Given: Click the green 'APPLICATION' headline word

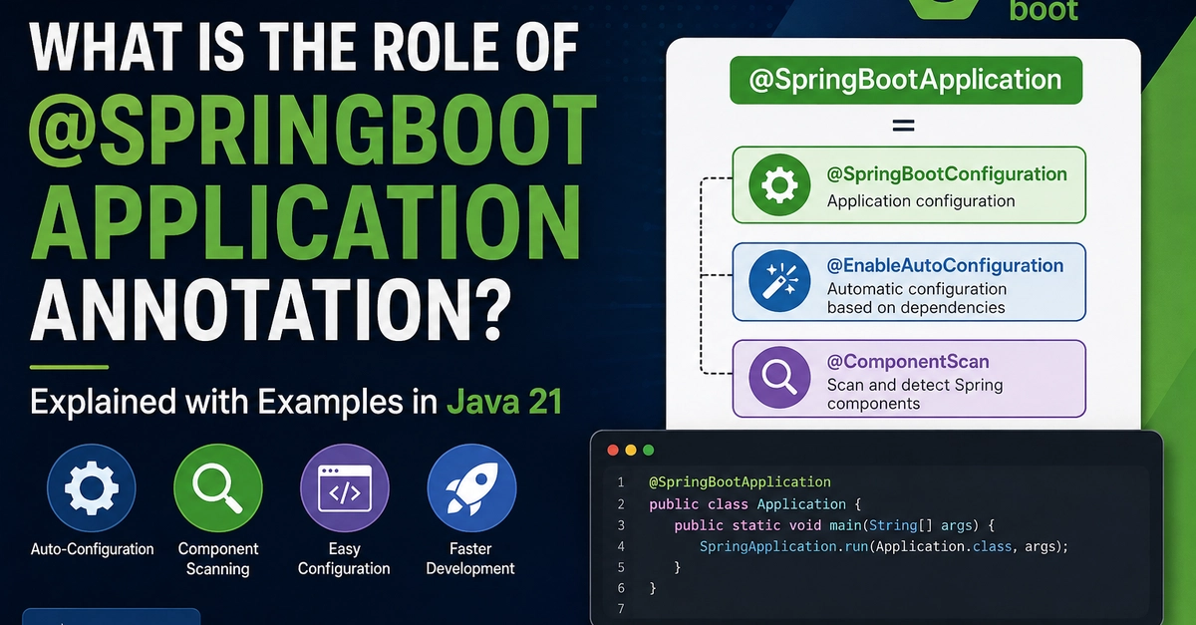Looking at the screenshot, I should (305, 221).
